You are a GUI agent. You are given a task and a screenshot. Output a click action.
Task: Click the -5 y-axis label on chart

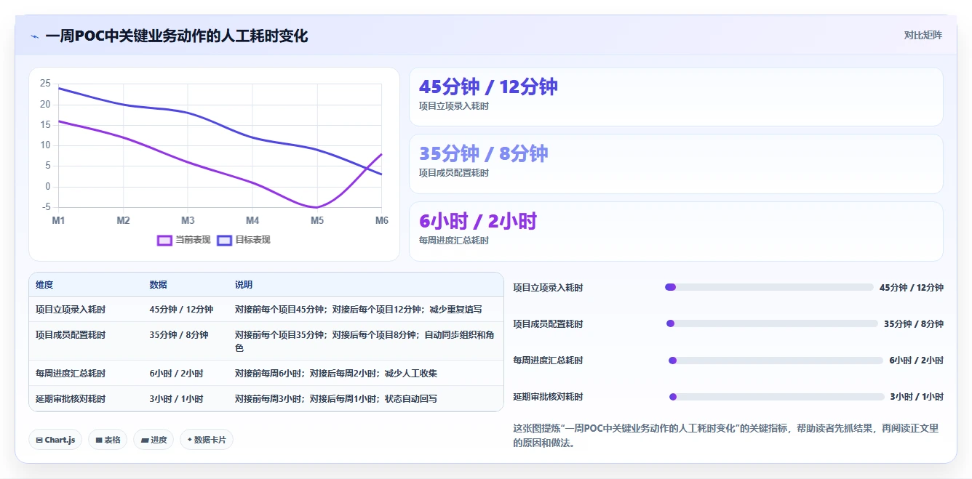47,207
